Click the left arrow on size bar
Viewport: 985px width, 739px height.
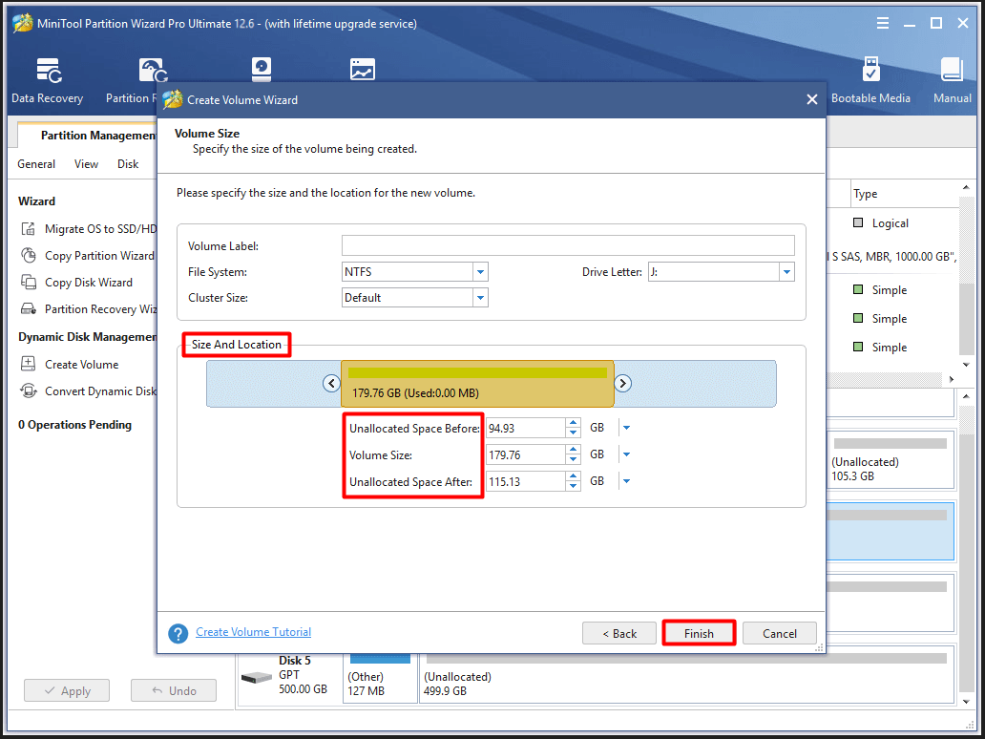coord(331,384)
